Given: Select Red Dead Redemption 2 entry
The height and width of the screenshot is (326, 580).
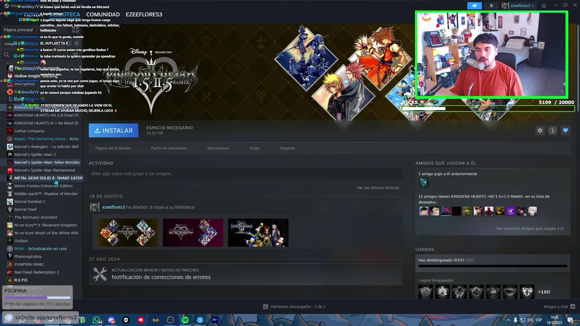Looking at the screenshot, I should pyautogui.click(x=37, y=272).
